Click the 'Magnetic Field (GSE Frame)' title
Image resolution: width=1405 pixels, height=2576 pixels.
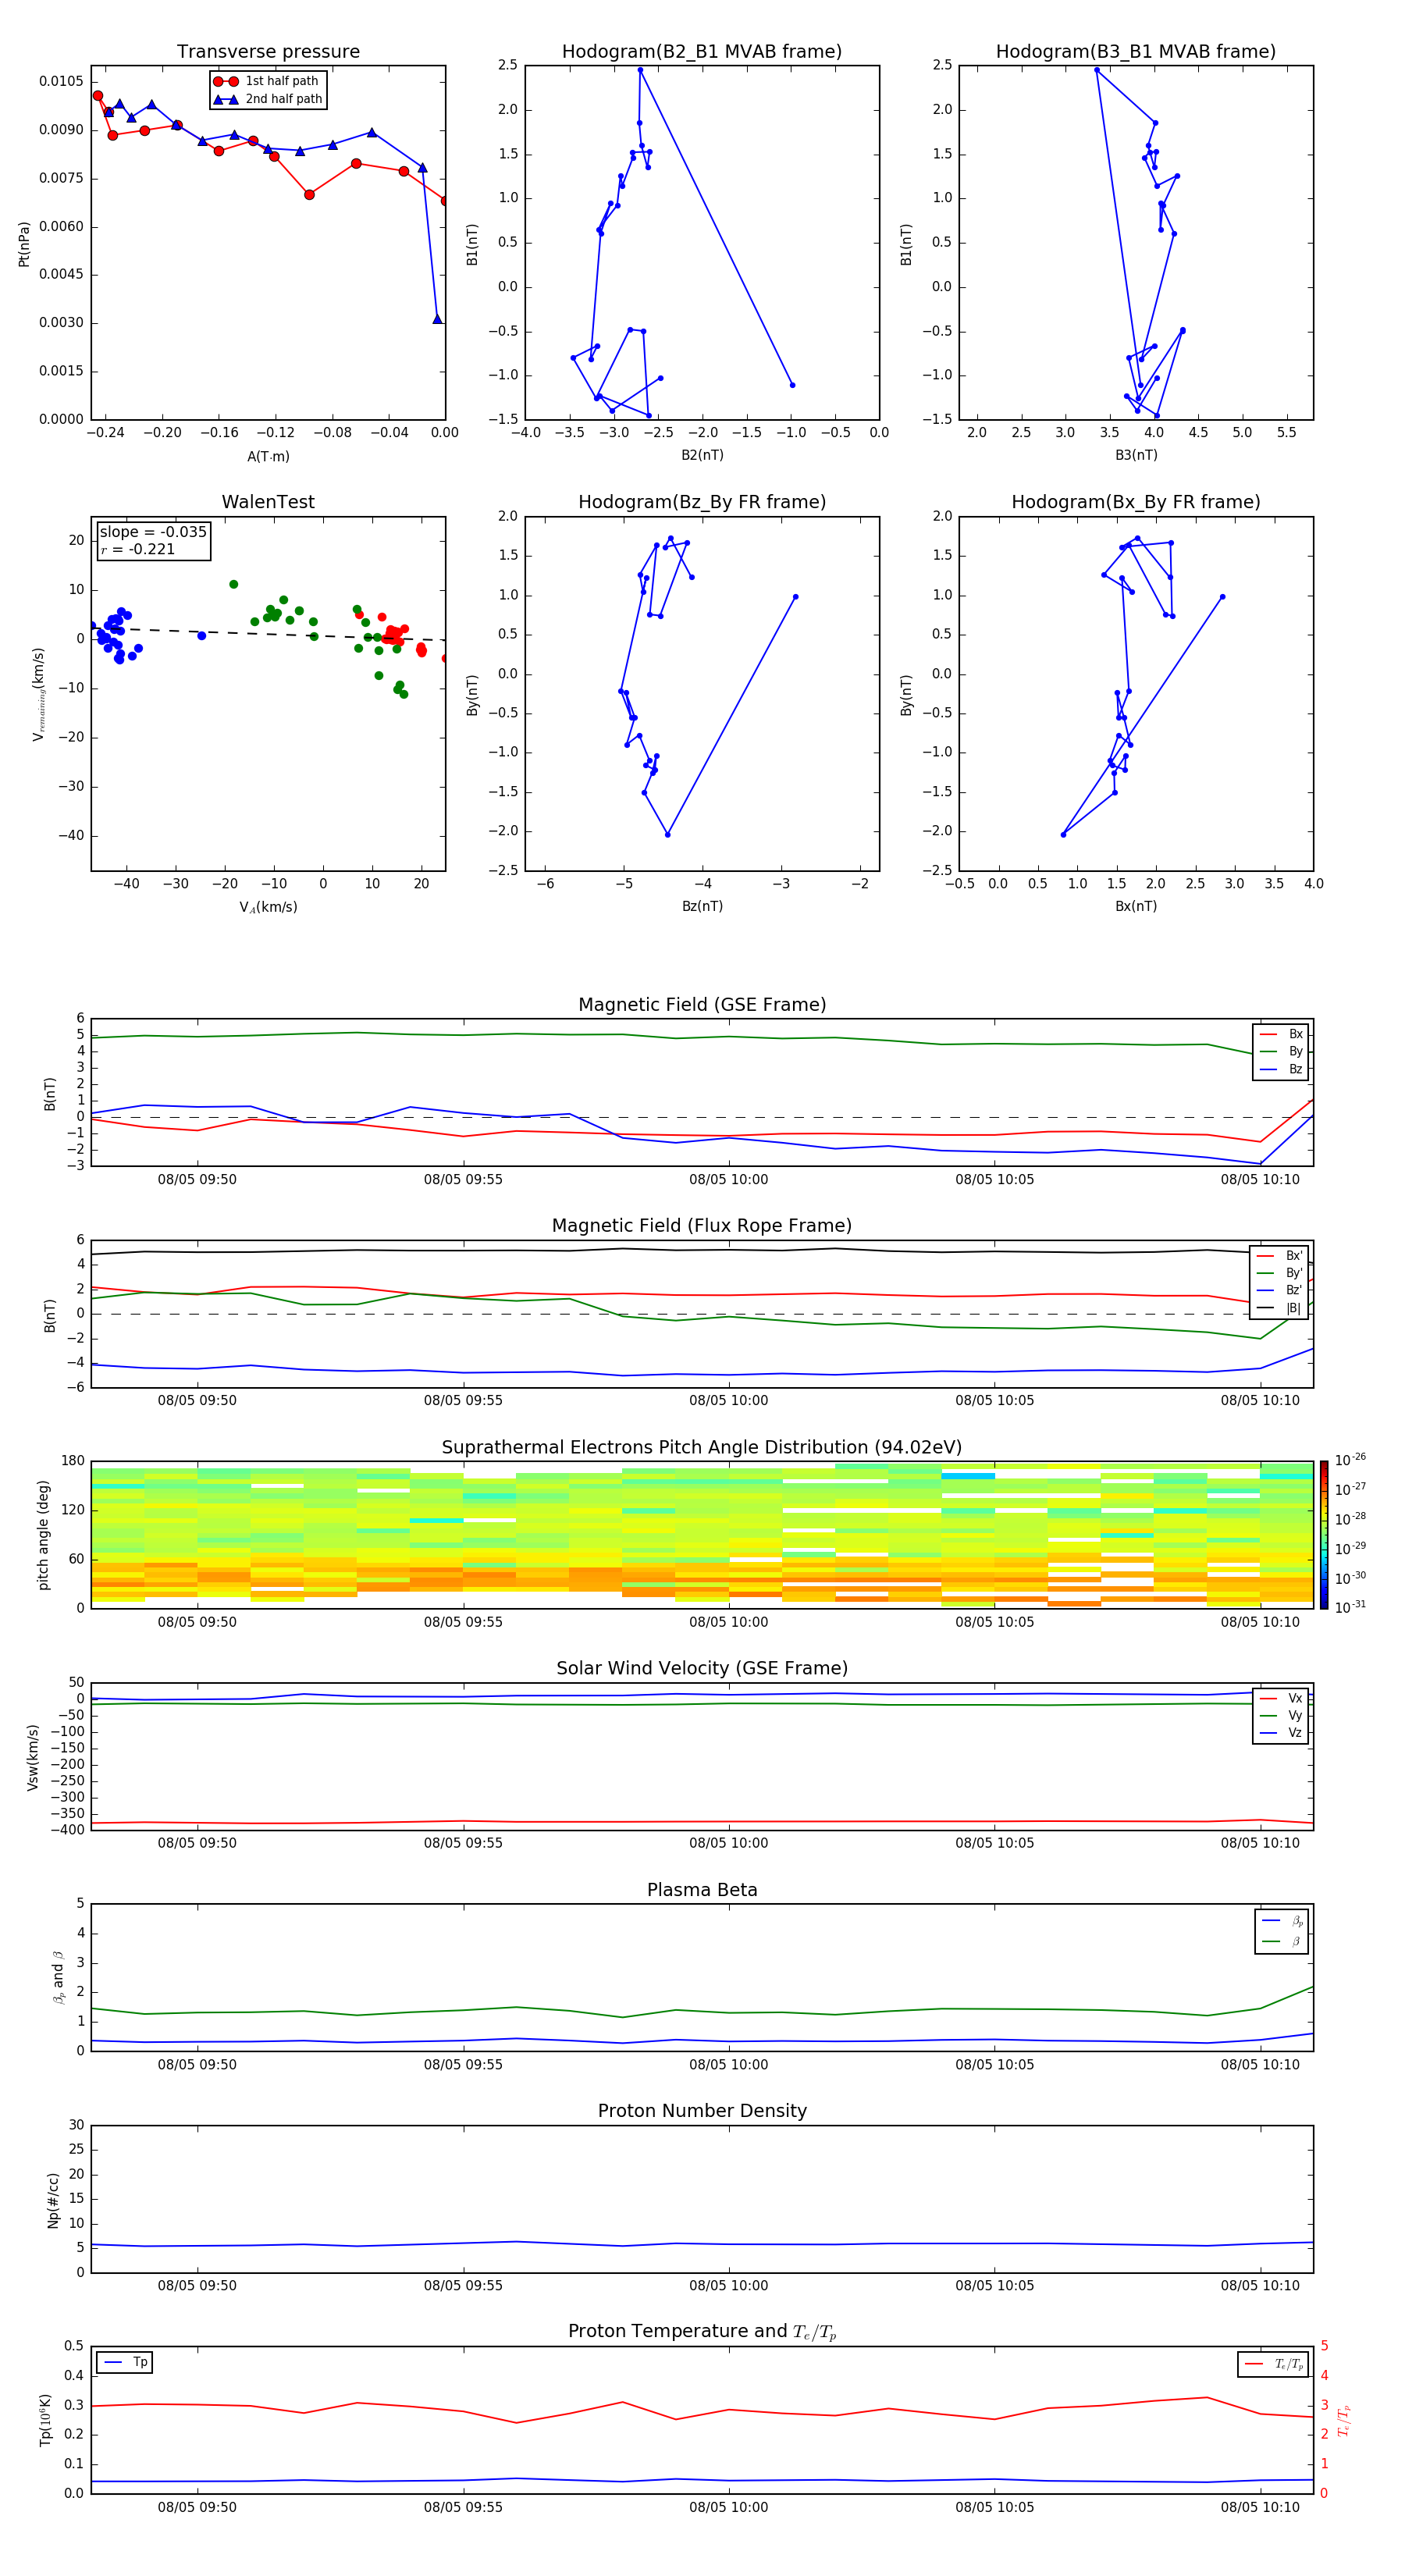(702, 1005)
